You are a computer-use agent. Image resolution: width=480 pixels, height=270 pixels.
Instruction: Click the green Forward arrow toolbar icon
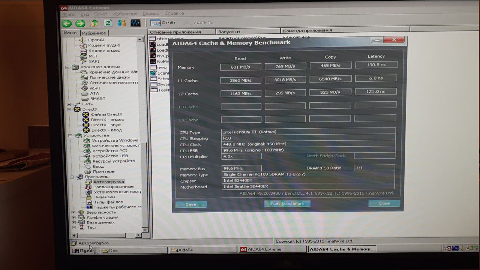[80, 23]
